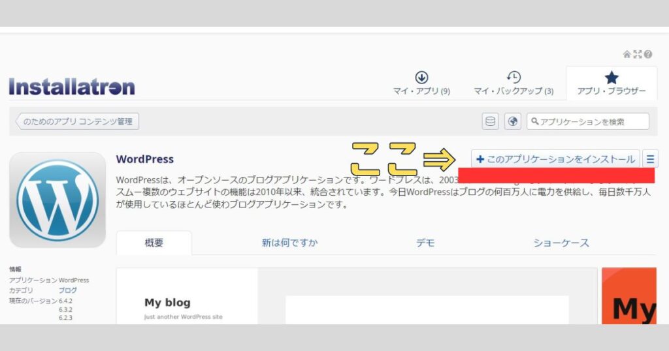Select the アプリ・ブラウザー star tab
Image resolution: width=669 pixels, height=351 pixels.
[612, 84]
